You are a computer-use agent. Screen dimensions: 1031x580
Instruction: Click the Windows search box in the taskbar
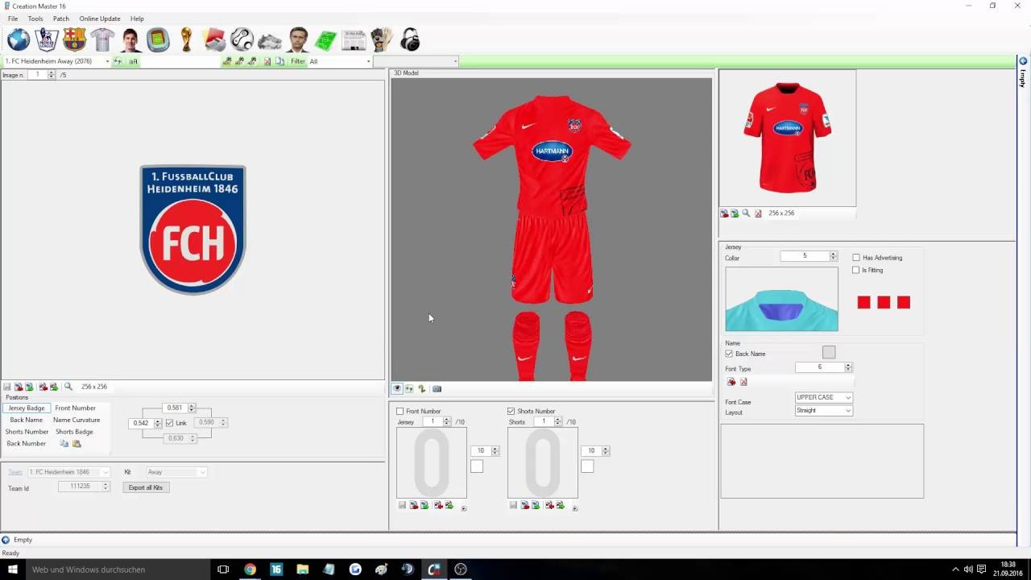(x=117, y=570)
